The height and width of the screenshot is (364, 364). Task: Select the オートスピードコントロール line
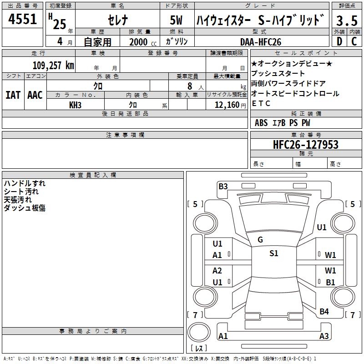tap(295, 93)
